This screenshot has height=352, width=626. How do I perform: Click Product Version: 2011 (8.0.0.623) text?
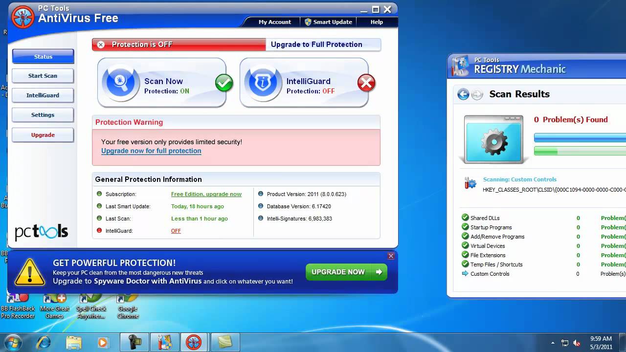tap(307, 194)
